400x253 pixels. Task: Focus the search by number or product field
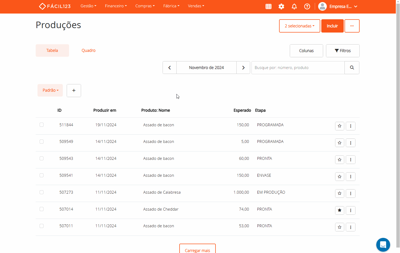click(298, 68)
